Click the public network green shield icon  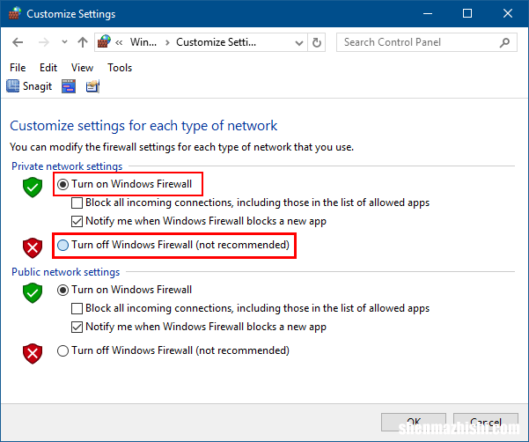tap(33, 293)
